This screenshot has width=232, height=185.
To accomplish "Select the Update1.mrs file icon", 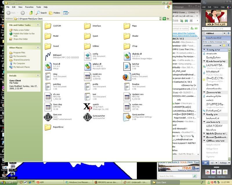I will pos(127,97).
